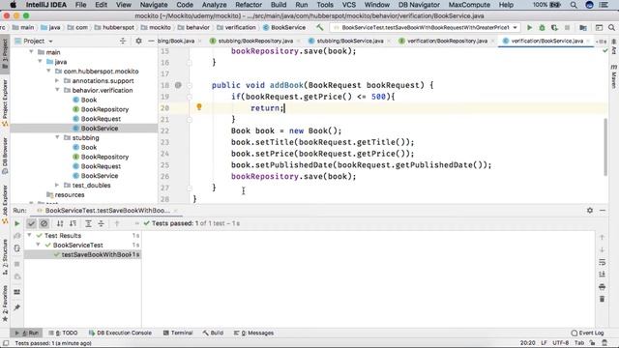The width and height of the screenshot is (619, 348).
Task: Click breakpoint gutter icon on line 18
Action: coord(178,85)
